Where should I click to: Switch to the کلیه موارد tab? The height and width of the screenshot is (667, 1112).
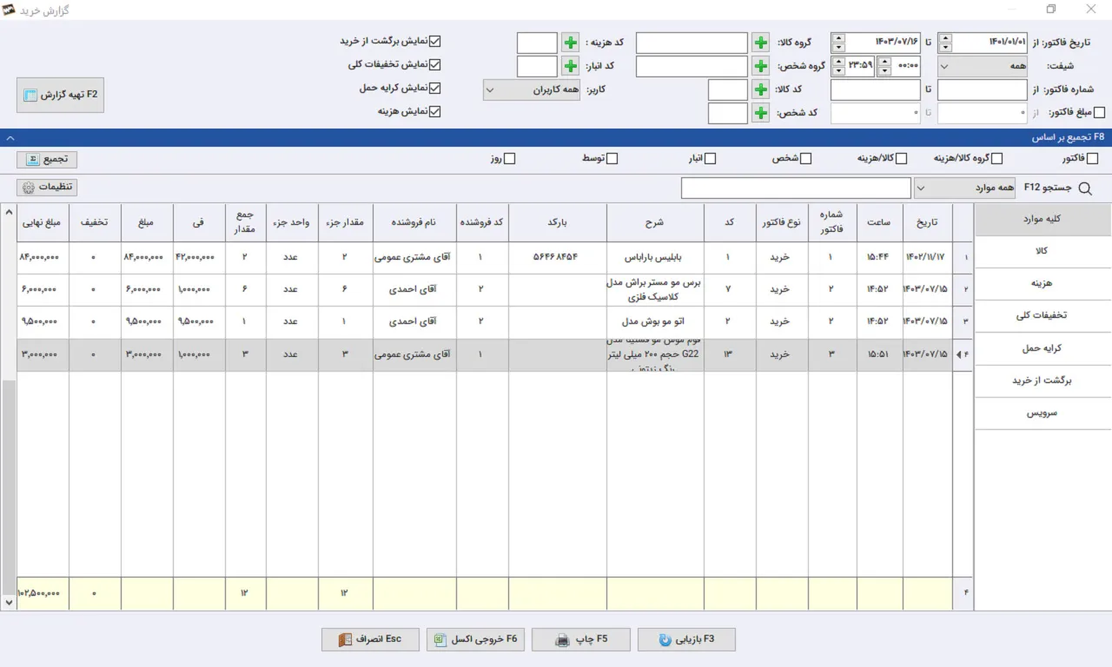[x=1042, y=219]
